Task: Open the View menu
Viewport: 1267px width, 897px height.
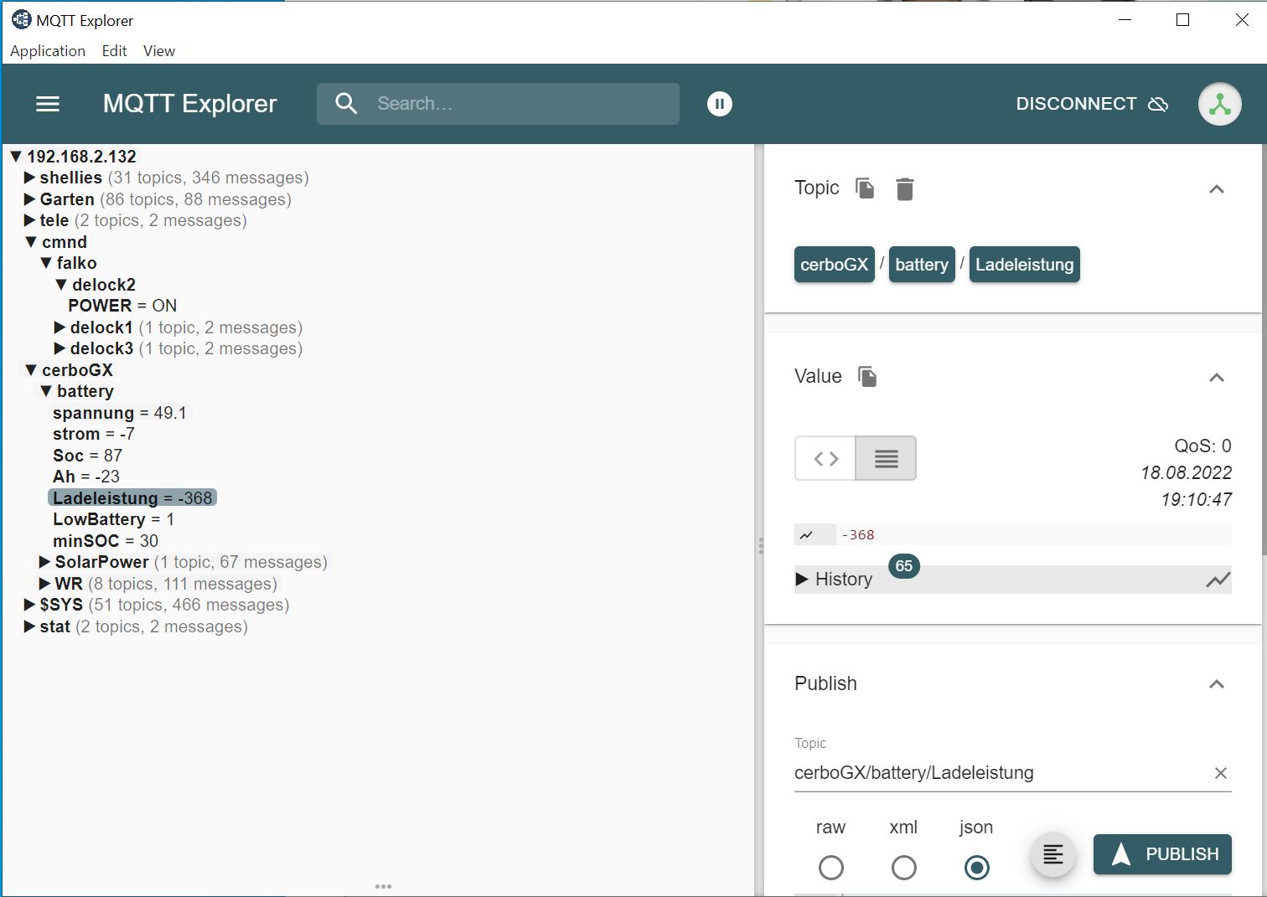Action: tap(158, 51)
